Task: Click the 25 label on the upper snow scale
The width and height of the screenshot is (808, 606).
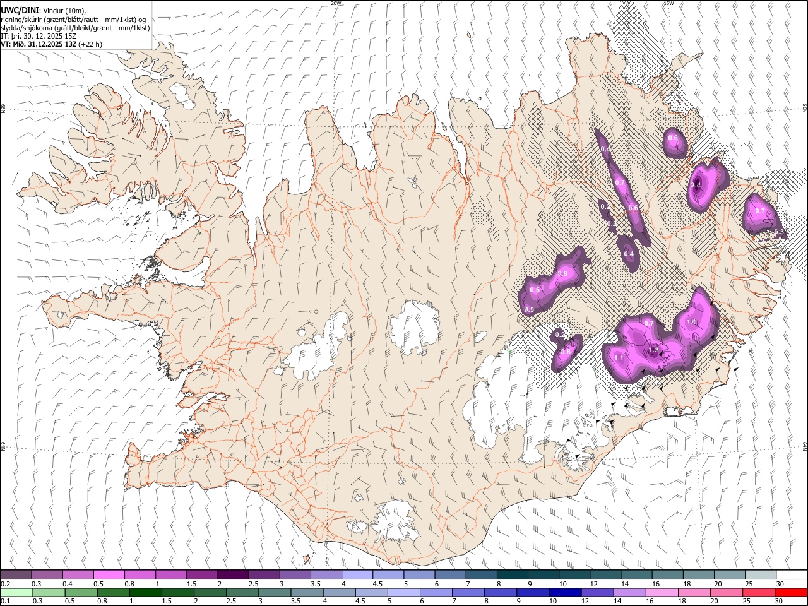Action: tap(749, 584)
